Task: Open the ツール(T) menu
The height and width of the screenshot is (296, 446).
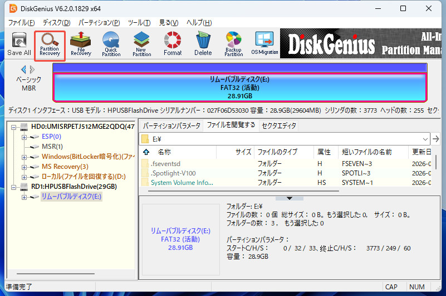Action: point(139,23)
